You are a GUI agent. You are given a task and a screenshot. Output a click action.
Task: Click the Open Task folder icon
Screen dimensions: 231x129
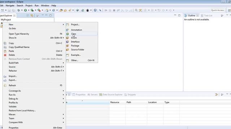(x=65, y=10)
